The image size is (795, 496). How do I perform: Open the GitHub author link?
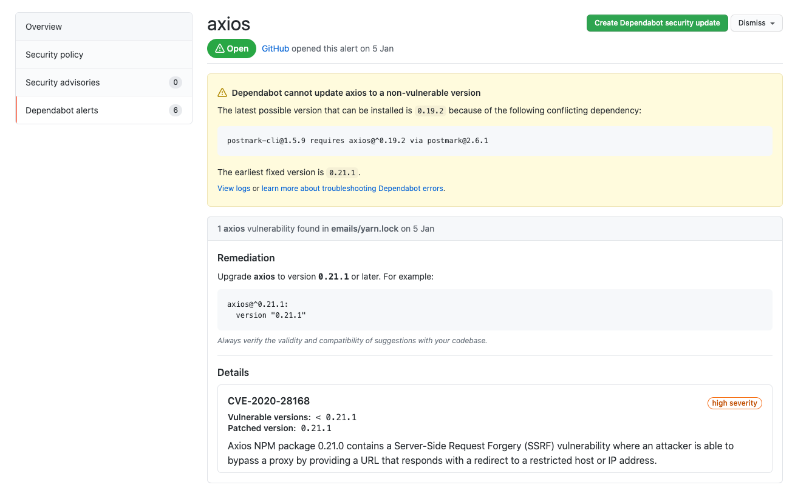[275, 49]
